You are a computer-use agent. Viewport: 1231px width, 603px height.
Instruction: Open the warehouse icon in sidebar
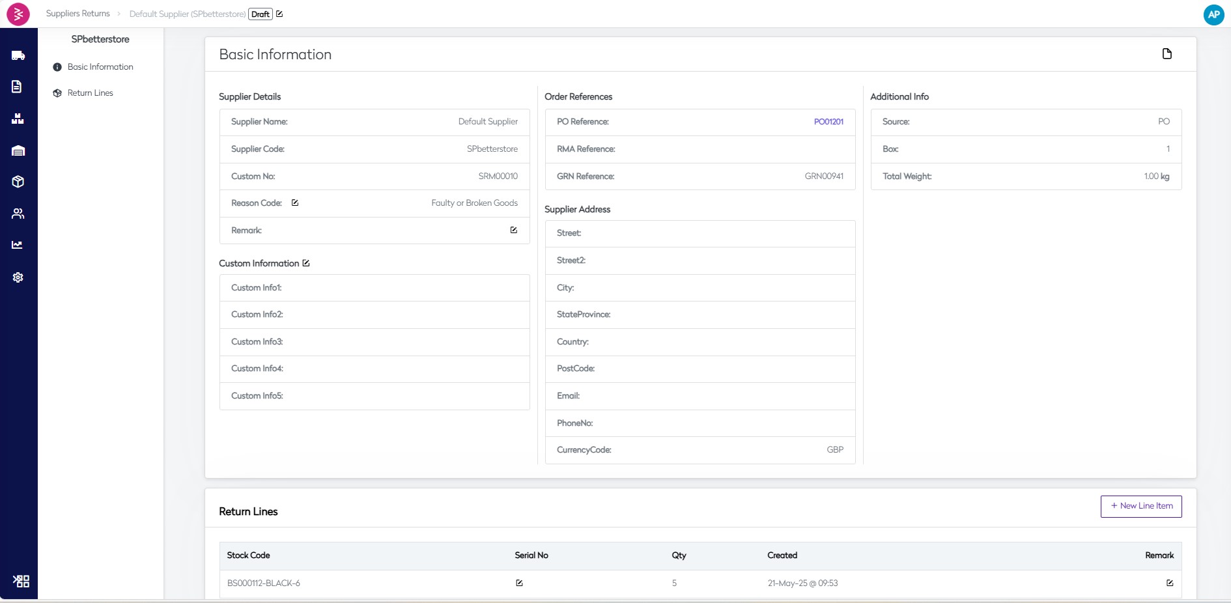tap(18, 150)
